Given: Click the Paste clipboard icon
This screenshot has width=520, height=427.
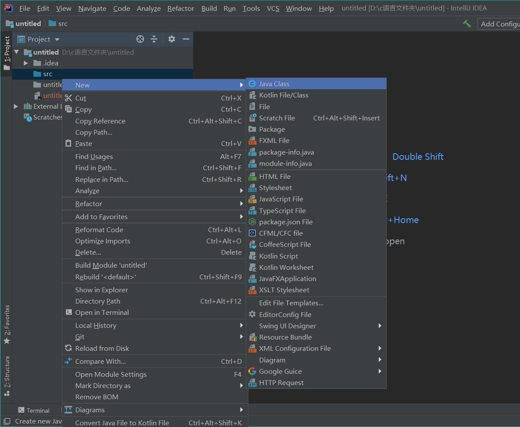Looking at the screenshot, I should pyautogui.click(x=68, y=143).
